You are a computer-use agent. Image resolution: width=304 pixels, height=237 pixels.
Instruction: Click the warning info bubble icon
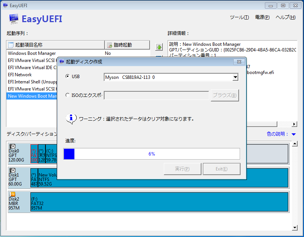pos(71,119)
